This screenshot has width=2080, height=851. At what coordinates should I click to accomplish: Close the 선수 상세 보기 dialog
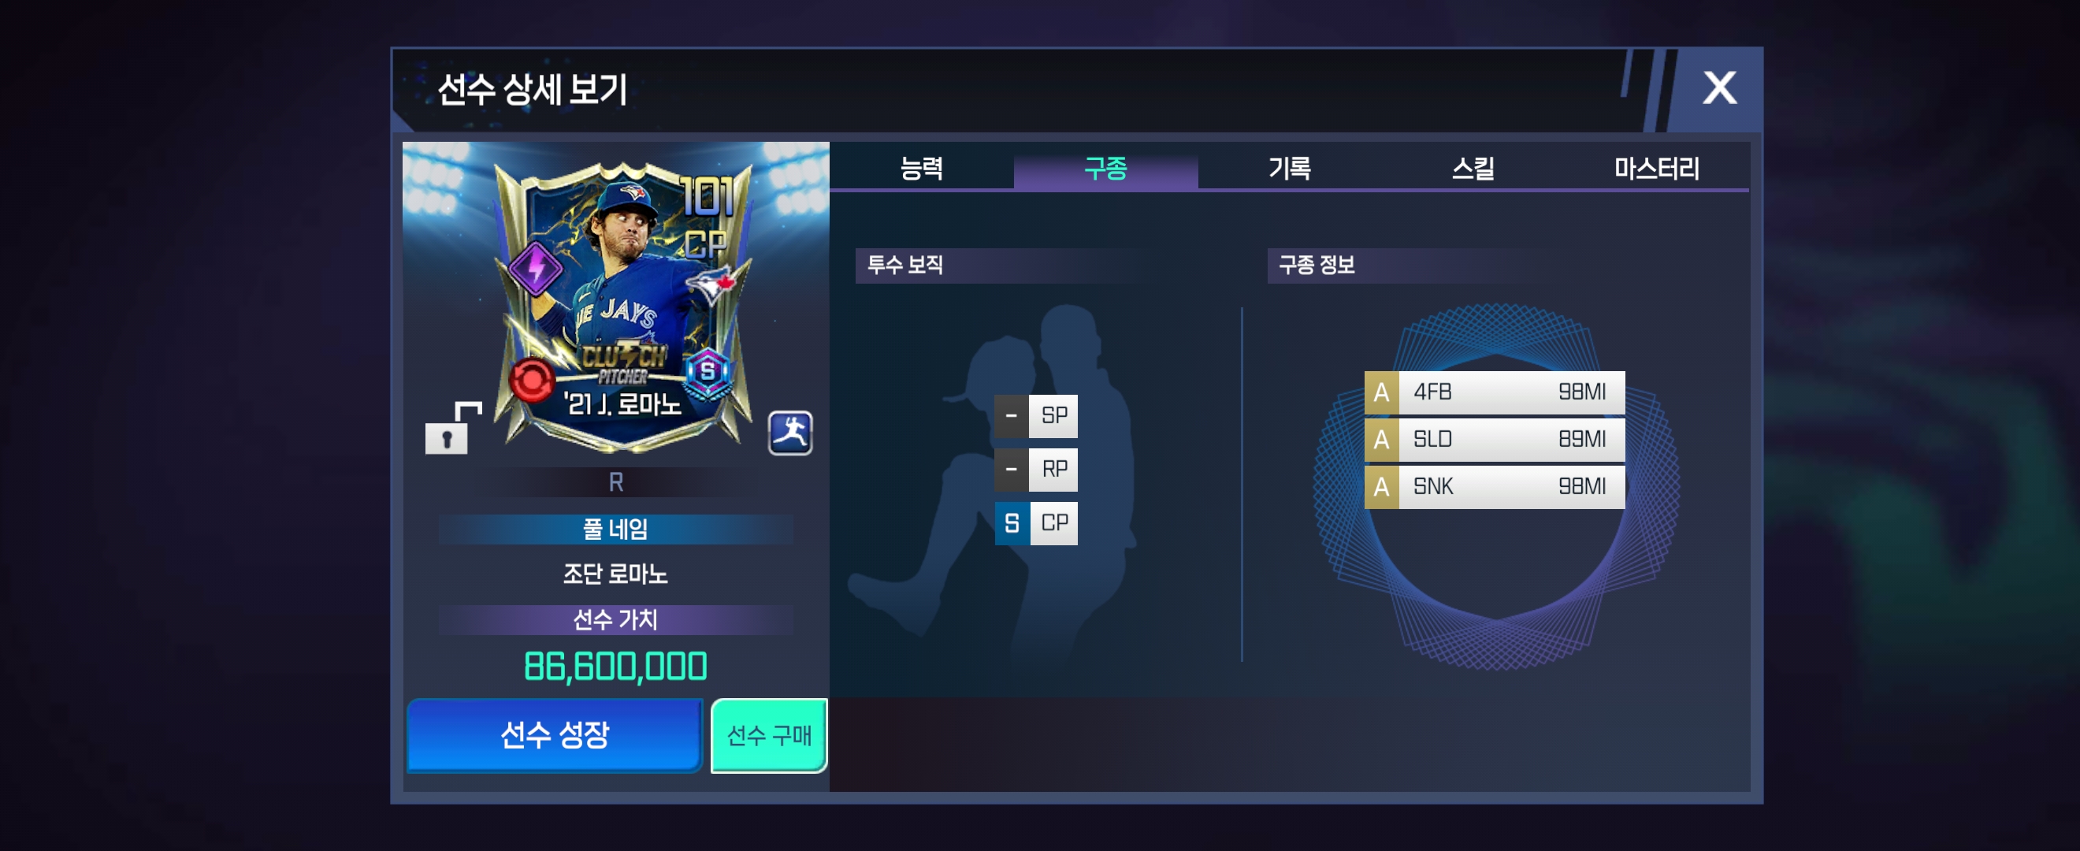coord(1719,87)
